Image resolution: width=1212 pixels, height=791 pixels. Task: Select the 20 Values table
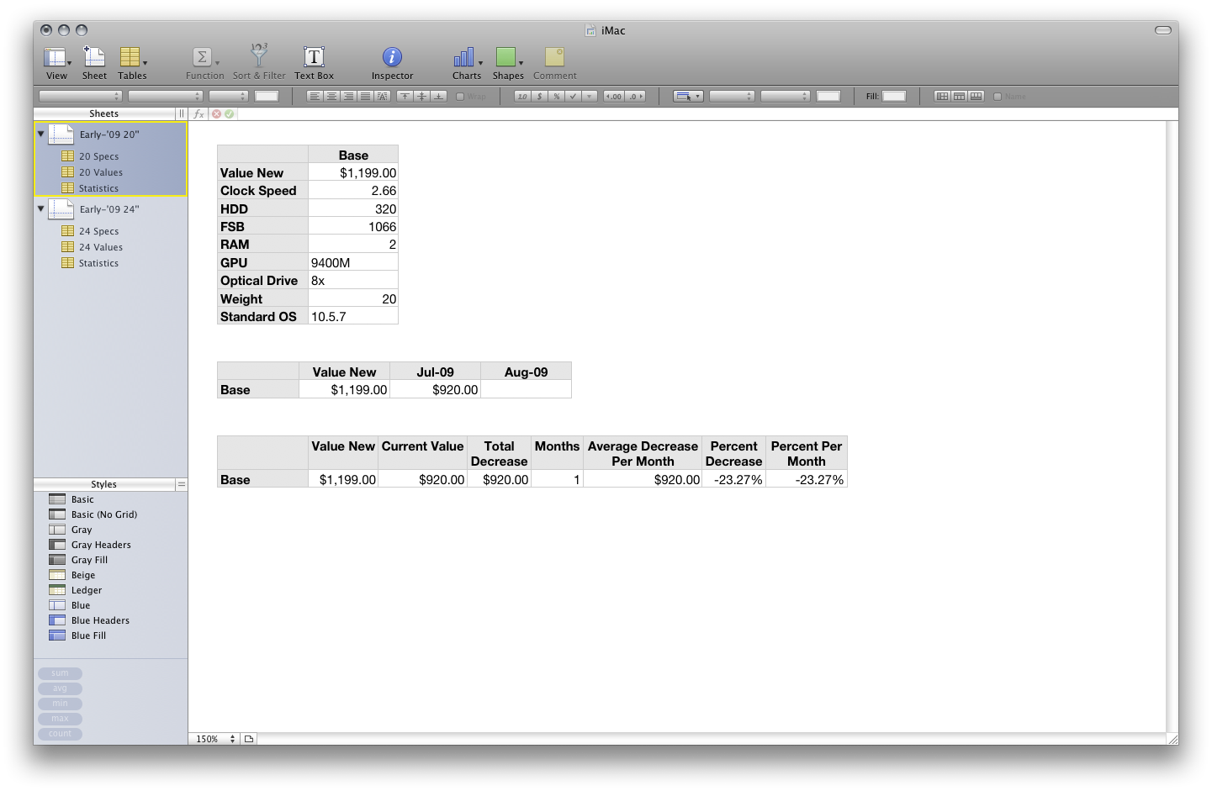click(x=101, y=172)
